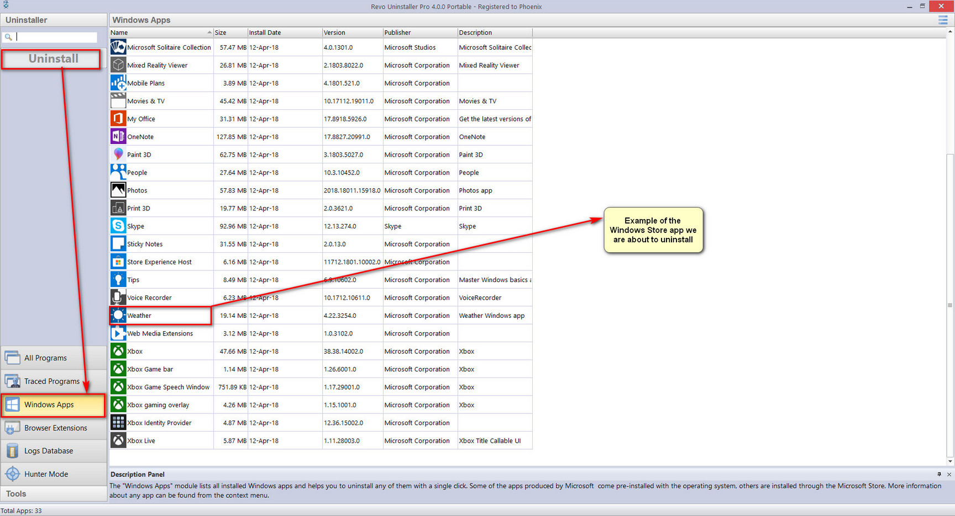Sort by Description column header
The image size is (955, 516).
pyautogui.click(x=495, y=33)
